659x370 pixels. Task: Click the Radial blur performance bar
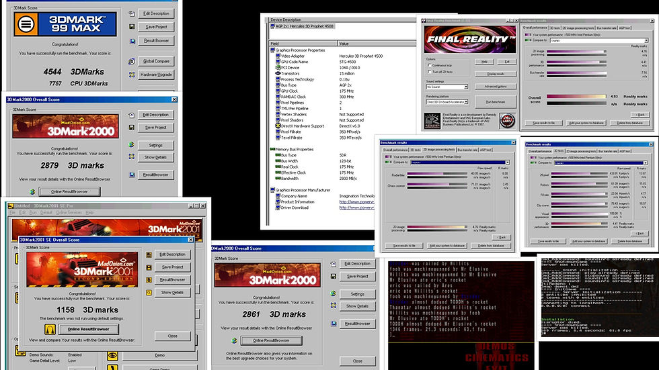pyautogui.click(x=437, y=174)
